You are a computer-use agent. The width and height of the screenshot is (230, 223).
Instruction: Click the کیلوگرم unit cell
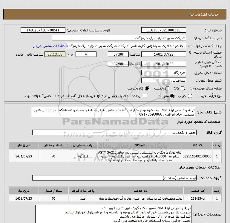point(83,156)
